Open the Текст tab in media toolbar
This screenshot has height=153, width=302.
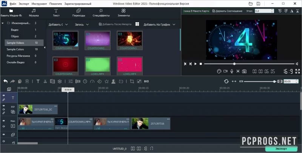[56, 13]
